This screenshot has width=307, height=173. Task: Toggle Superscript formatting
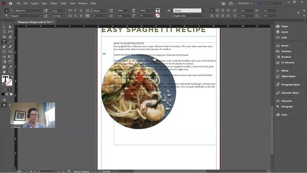click(76, 11)
